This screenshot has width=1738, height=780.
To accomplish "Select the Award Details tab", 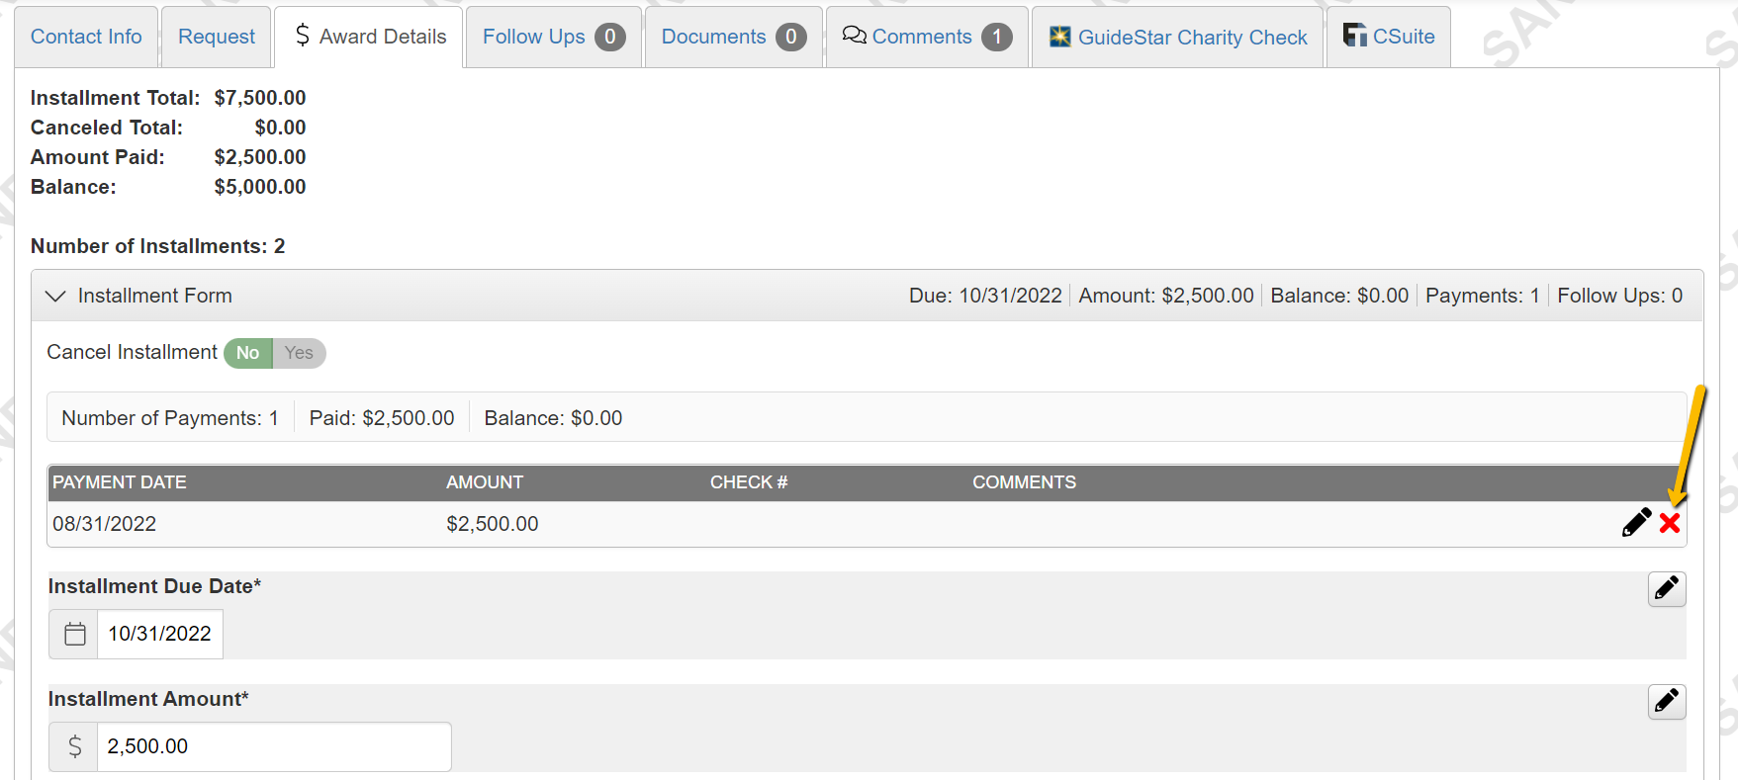I will click(369, 37).
